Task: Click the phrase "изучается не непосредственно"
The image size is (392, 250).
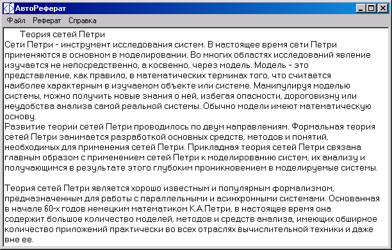Action: [x=70, y=65]
